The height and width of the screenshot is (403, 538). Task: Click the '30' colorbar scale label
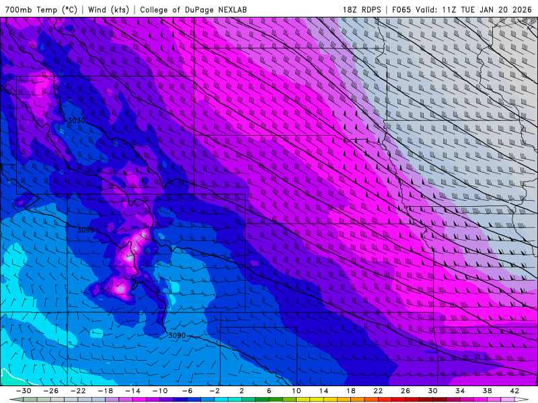432,391
